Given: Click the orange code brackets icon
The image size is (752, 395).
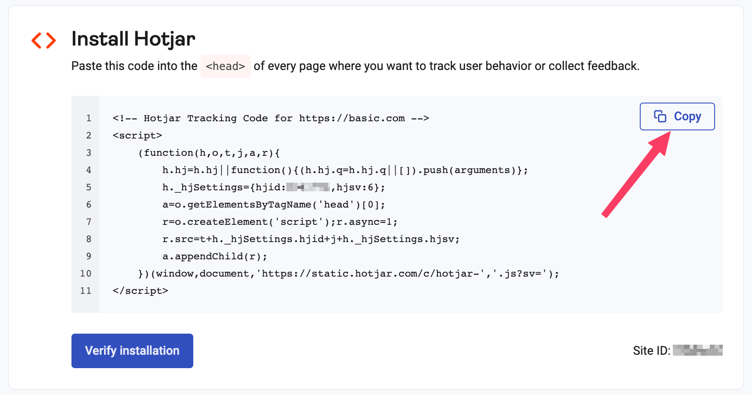Looking at the screenshot, I should point(44,40).
